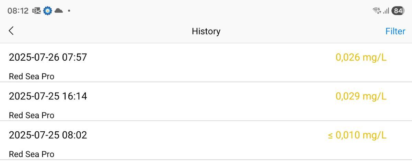Tap Red Sea Pro label under 08:02
The width and height of the screenshot is (412, 168).
coord(32,154)
